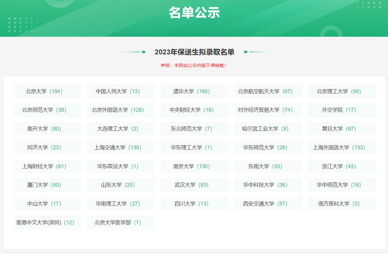Open the 北京大学 (194) admission list
Screen dimensions: 388x254
47,91
